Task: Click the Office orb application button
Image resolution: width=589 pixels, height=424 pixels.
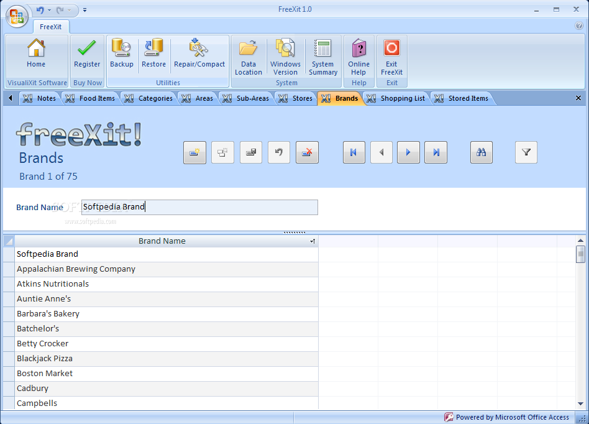Action: [x=17, y=17]
